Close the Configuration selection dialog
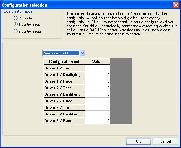 pos(176,5)
